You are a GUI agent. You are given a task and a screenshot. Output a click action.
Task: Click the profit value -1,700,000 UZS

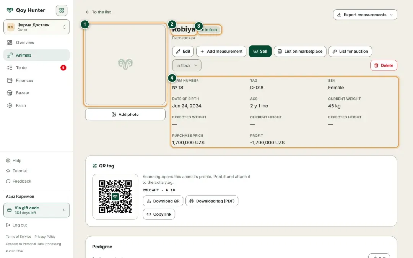[x=267, y=143]
